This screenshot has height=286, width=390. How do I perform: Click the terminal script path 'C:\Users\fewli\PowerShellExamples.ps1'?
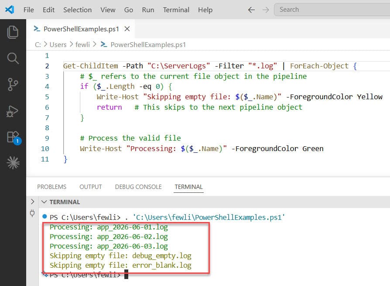tap(209, 218)
